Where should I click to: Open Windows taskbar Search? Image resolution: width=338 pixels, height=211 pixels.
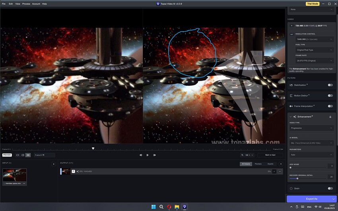tap(161, 207)
